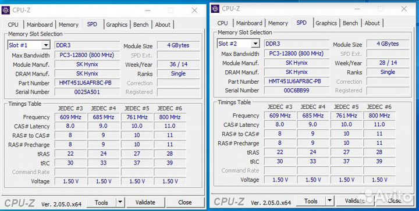Click Week/Year value 36 / 14
This screenshot has width=419, height=211.
click(178, 65)
